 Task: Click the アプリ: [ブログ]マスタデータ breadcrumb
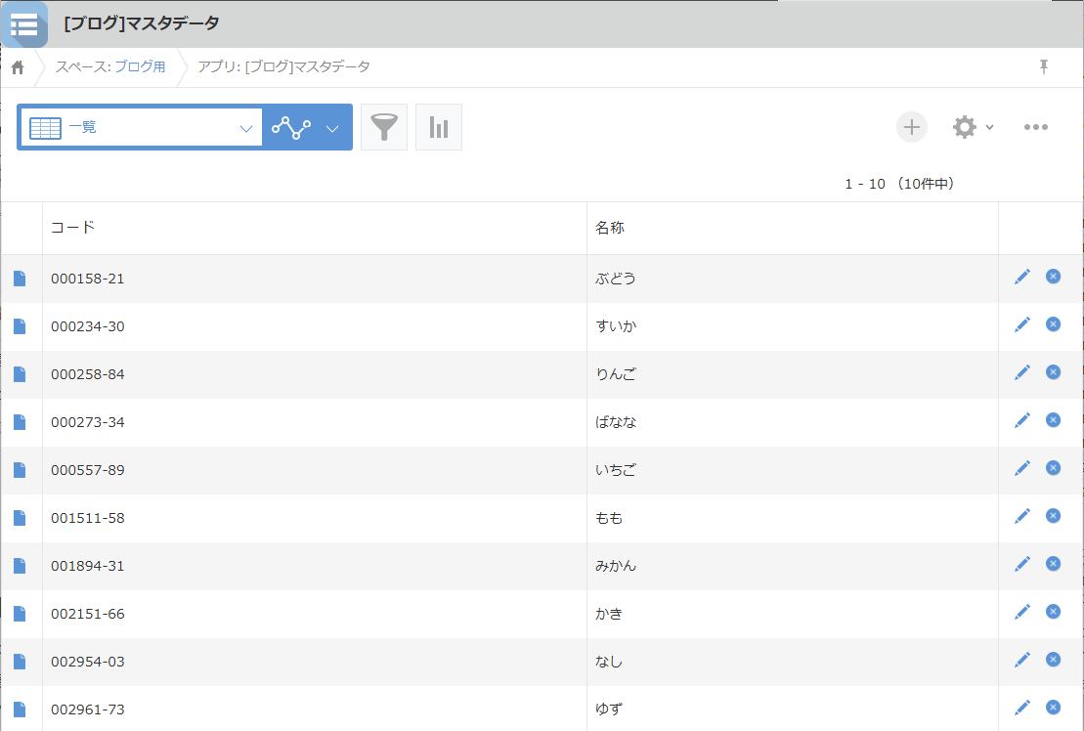[283, 66]
